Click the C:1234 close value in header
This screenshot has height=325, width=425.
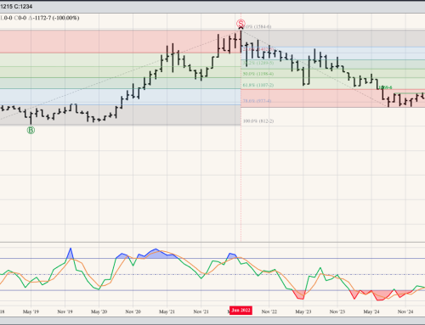pos(22,6)
